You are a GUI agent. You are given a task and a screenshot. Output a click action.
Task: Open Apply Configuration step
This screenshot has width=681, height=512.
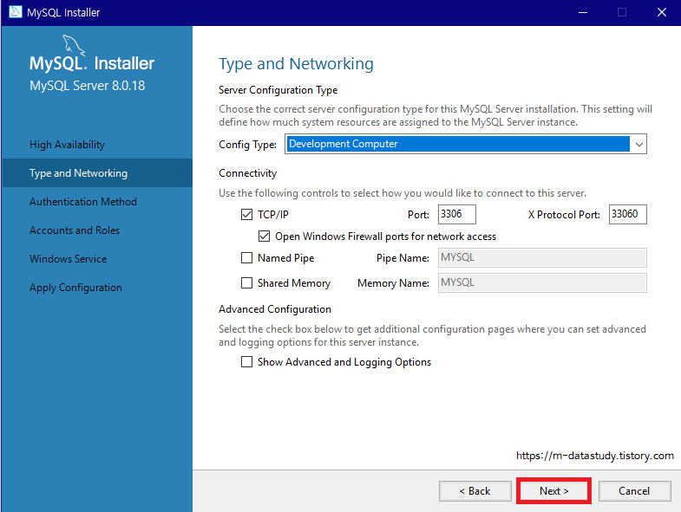[x=75, y=288]
